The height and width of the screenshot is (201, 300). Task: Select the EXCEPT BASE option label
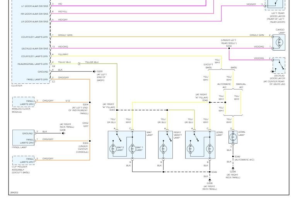coord(208,66)
